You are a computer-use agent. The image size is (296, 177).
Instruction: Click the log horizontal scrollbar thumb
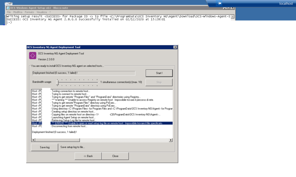pyautogui.click(x=58, y=140)
